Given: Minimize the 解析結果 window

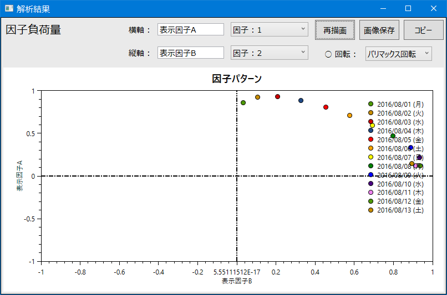Looking at the screenshot, I should 383,8.
